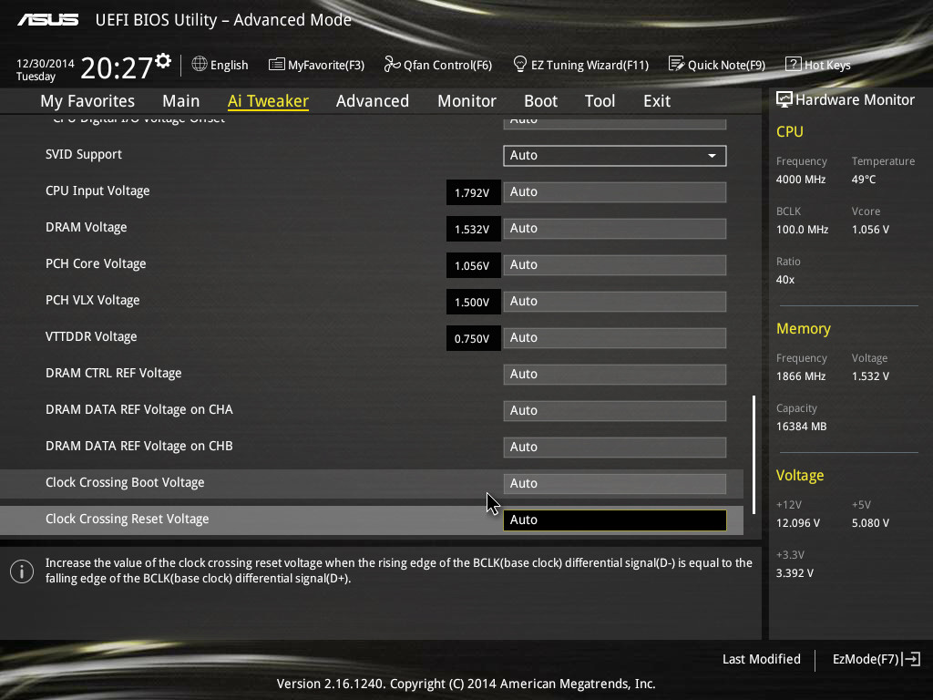Click the CPU Input Voltage value field

click(615, 191)
